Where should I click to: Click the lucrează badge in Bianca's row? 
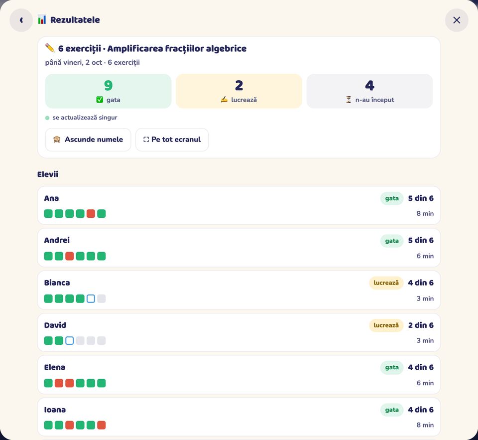(386, 283)
